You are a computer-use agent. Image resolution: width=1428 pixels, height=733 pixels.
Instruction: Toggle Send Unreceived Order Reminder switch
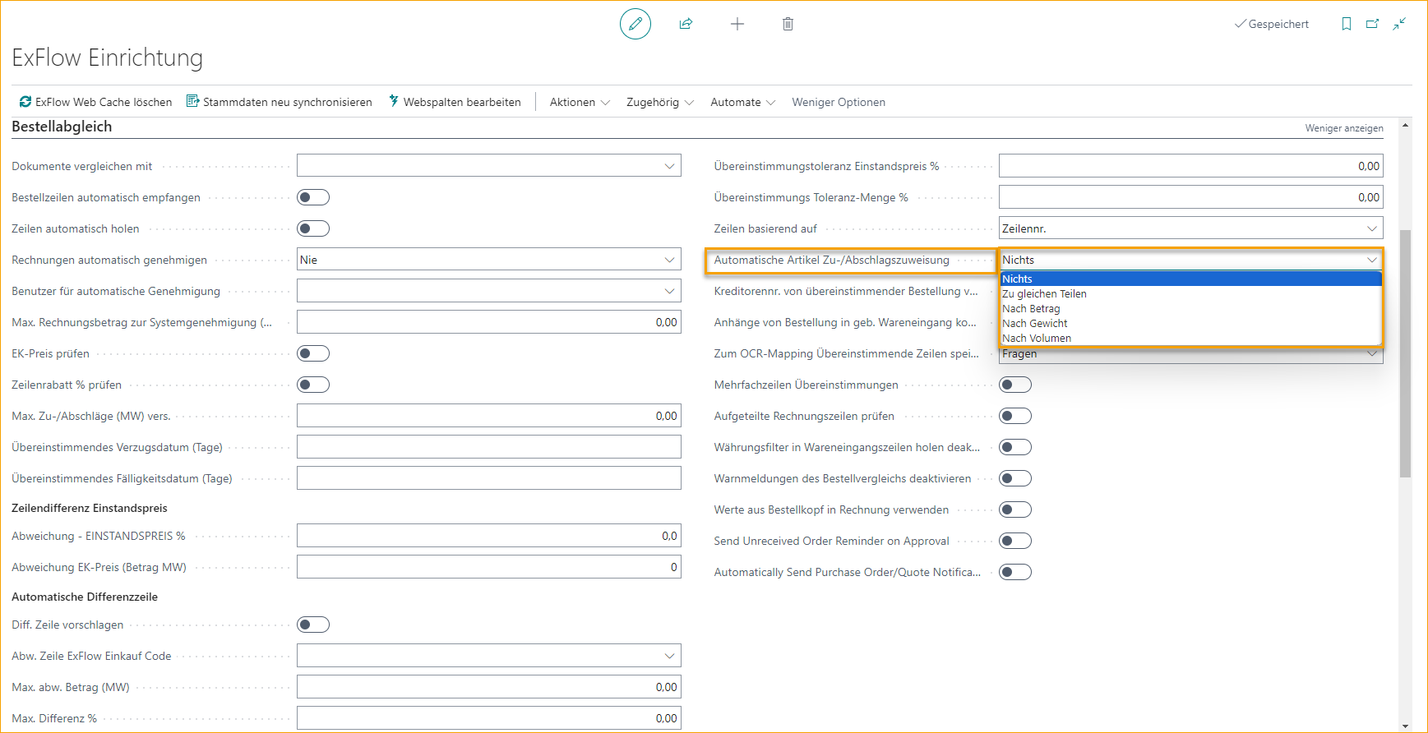(1015, 541)
